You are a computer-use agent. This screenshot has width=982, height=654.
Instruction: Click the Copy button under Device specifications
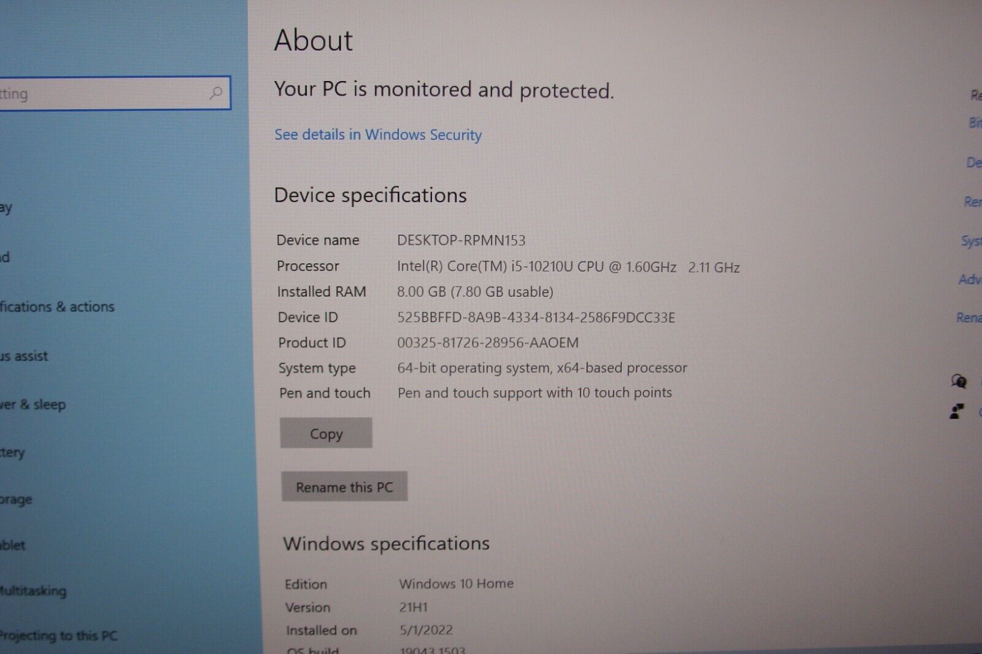326,433
